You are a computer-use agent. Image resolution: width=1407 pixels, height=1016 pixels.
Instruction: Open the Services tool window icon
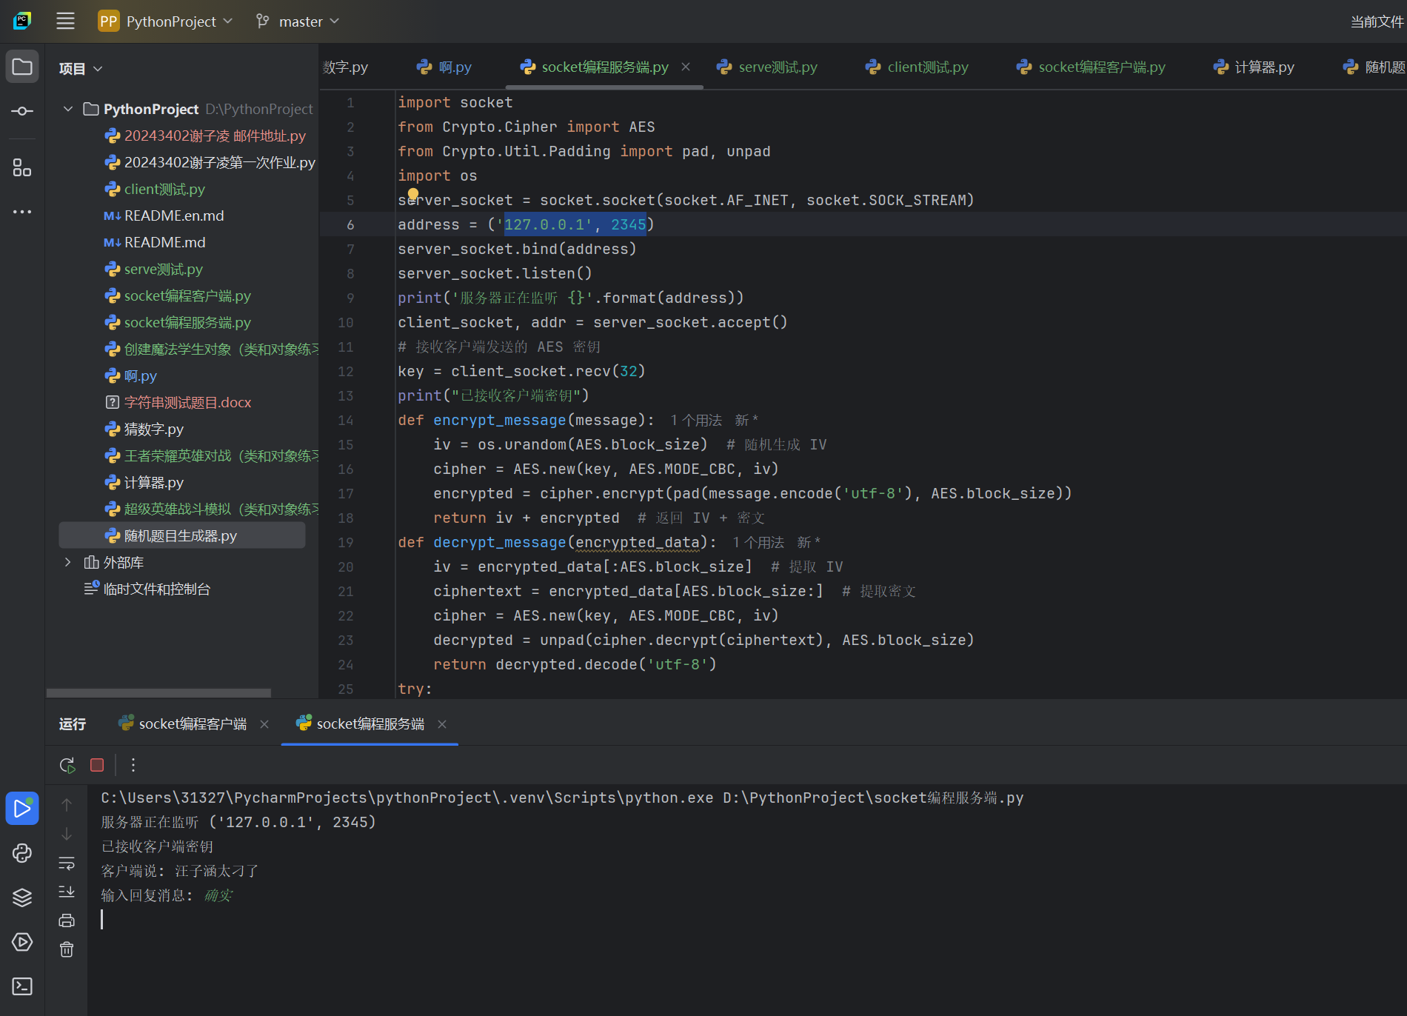coord(22,942)
